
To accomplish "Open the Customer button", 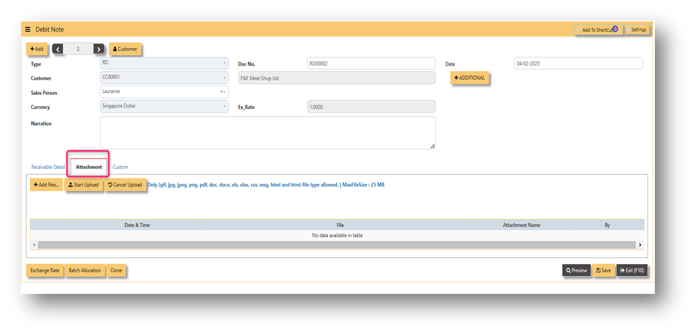I will click(125, 49).
